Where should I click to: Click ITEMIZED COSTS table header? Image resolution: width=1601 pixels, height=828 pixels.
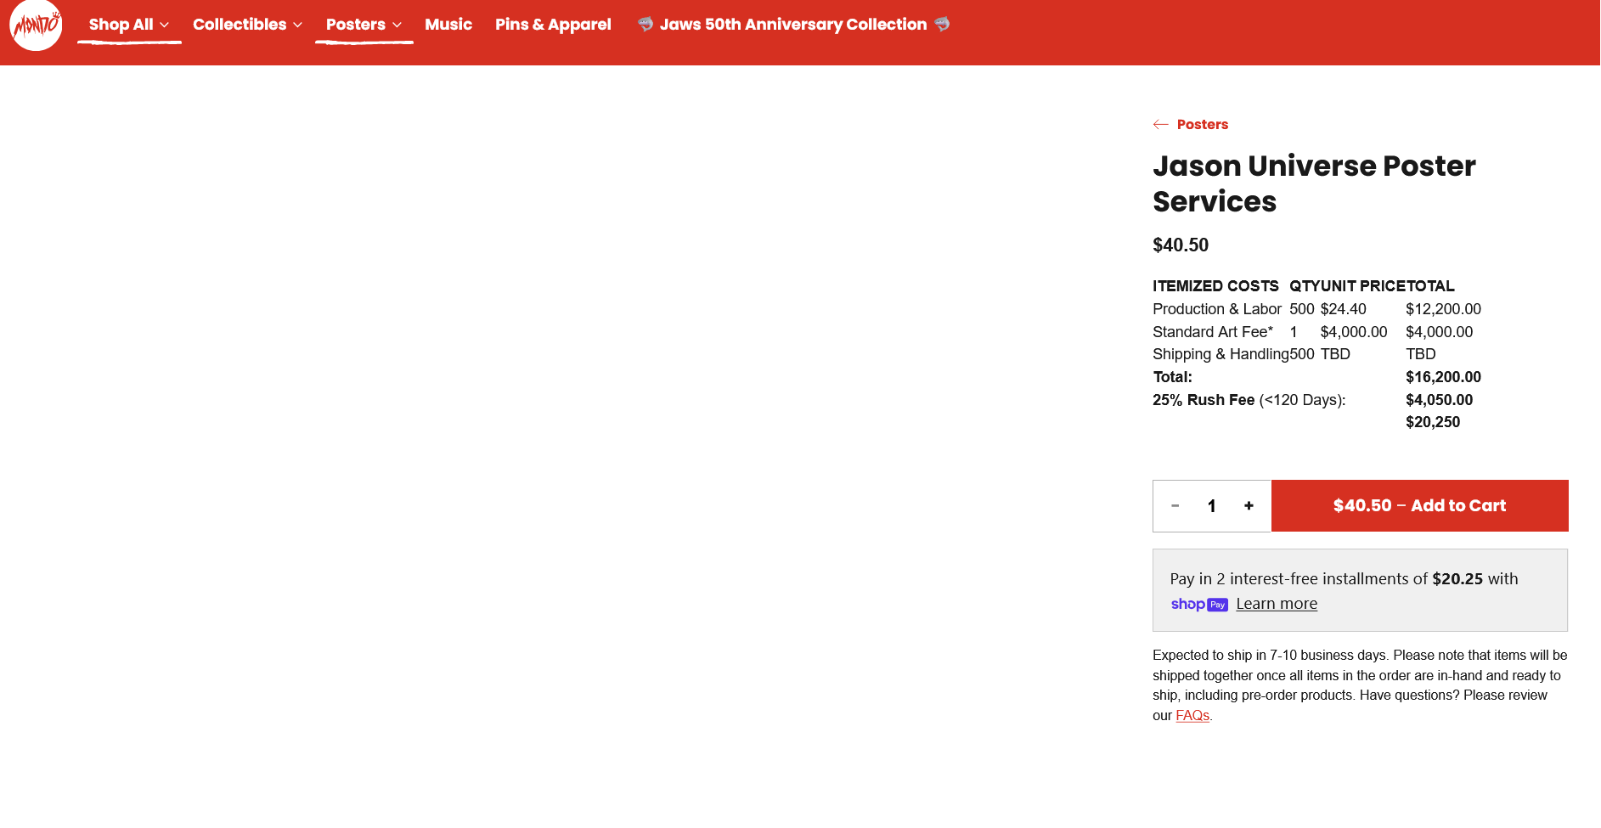pos(1215,286)
